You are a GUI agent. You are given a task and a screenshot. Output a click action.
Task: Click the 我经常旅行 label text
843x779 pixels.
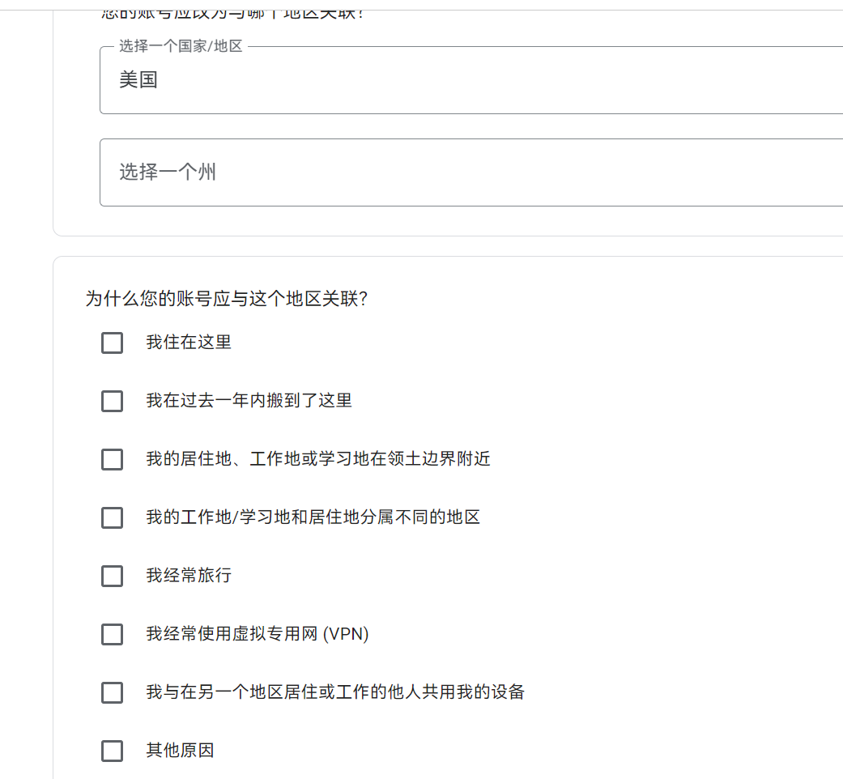point(189,575)
